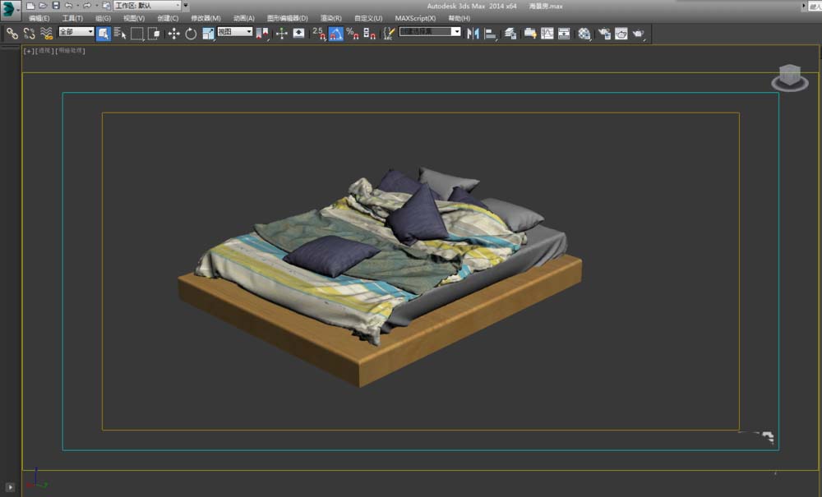Open the Render Setup dialog
Viewport: 822px width, 497px height.
(x=604, y=33)
